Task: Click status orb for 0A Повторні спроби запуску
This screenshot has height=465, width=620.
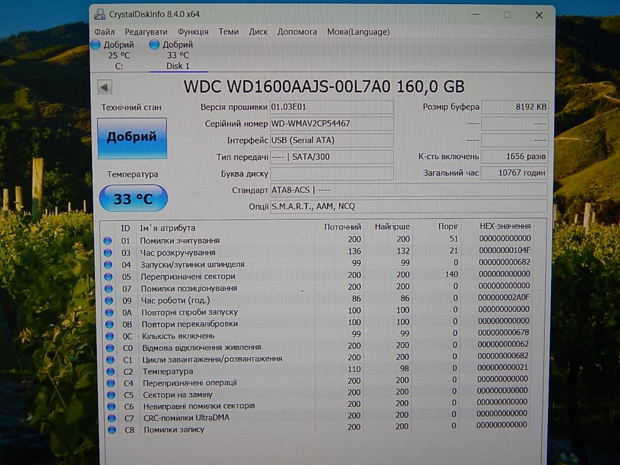Action: click(x=110, y=312)
